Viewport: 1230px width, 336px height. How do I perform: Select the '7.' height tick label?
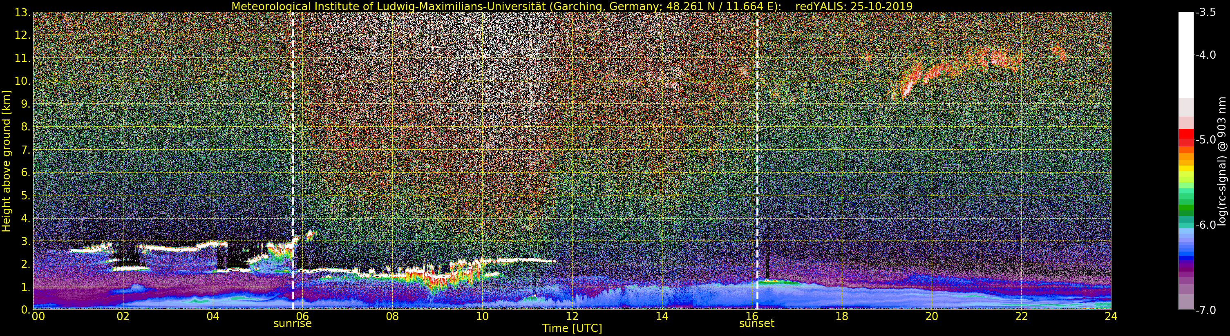click(25, 150)
